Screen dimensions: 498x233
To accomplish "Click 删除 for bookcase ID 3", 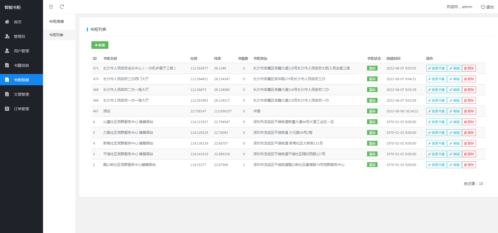I will tap(469, 154).
